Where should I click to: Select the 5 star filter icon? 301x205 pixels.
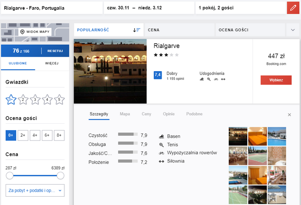click(59, 99)
